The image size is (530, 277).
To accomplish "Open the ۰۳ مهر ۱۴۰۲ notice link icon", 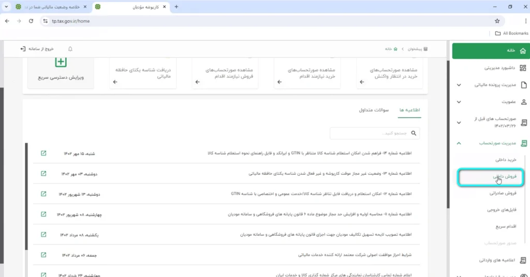I will (x=43, y=174).
